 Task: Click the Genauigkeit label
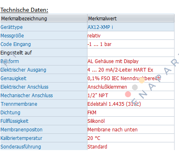pyautogui.click(x=13, y=78)
